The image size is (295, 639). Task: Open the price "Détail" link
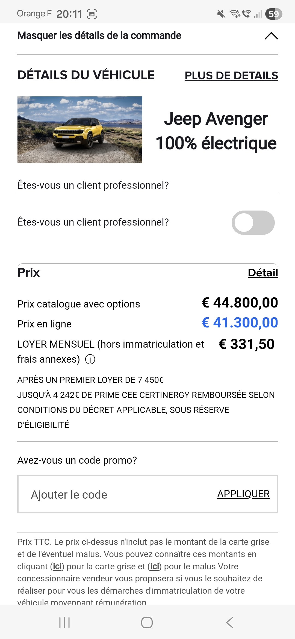pyautogui.click(x=263, y=273)
